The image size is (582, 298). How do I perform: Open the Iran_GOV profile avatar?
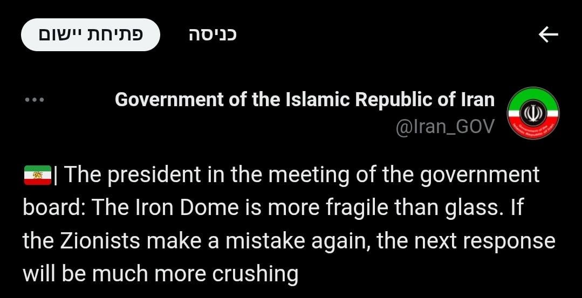533,113
